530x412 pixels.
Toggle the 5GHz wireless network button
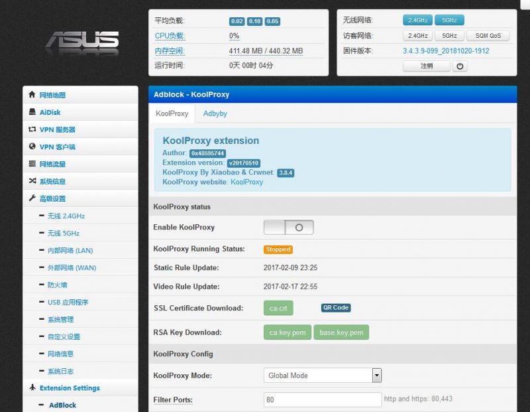click(x=449, y=20)
